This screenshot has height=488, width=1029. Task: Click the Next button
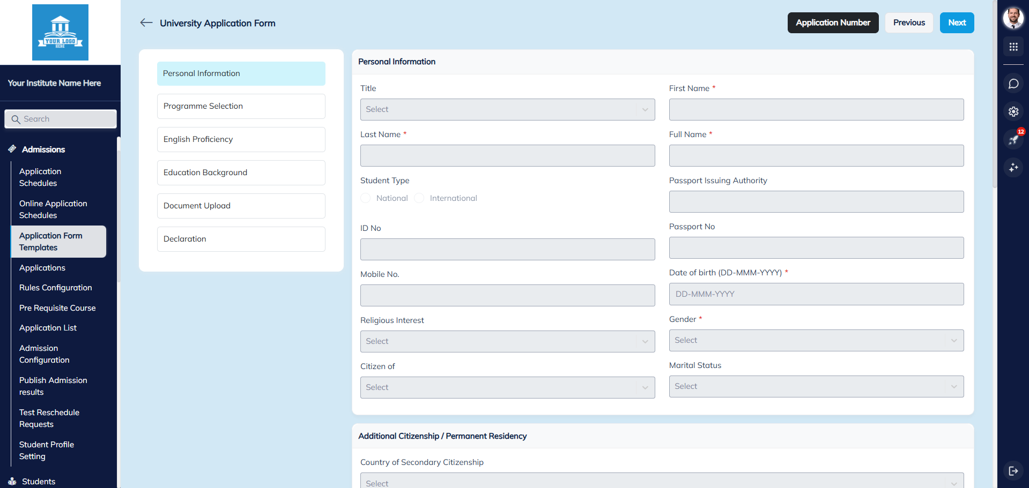957,22
